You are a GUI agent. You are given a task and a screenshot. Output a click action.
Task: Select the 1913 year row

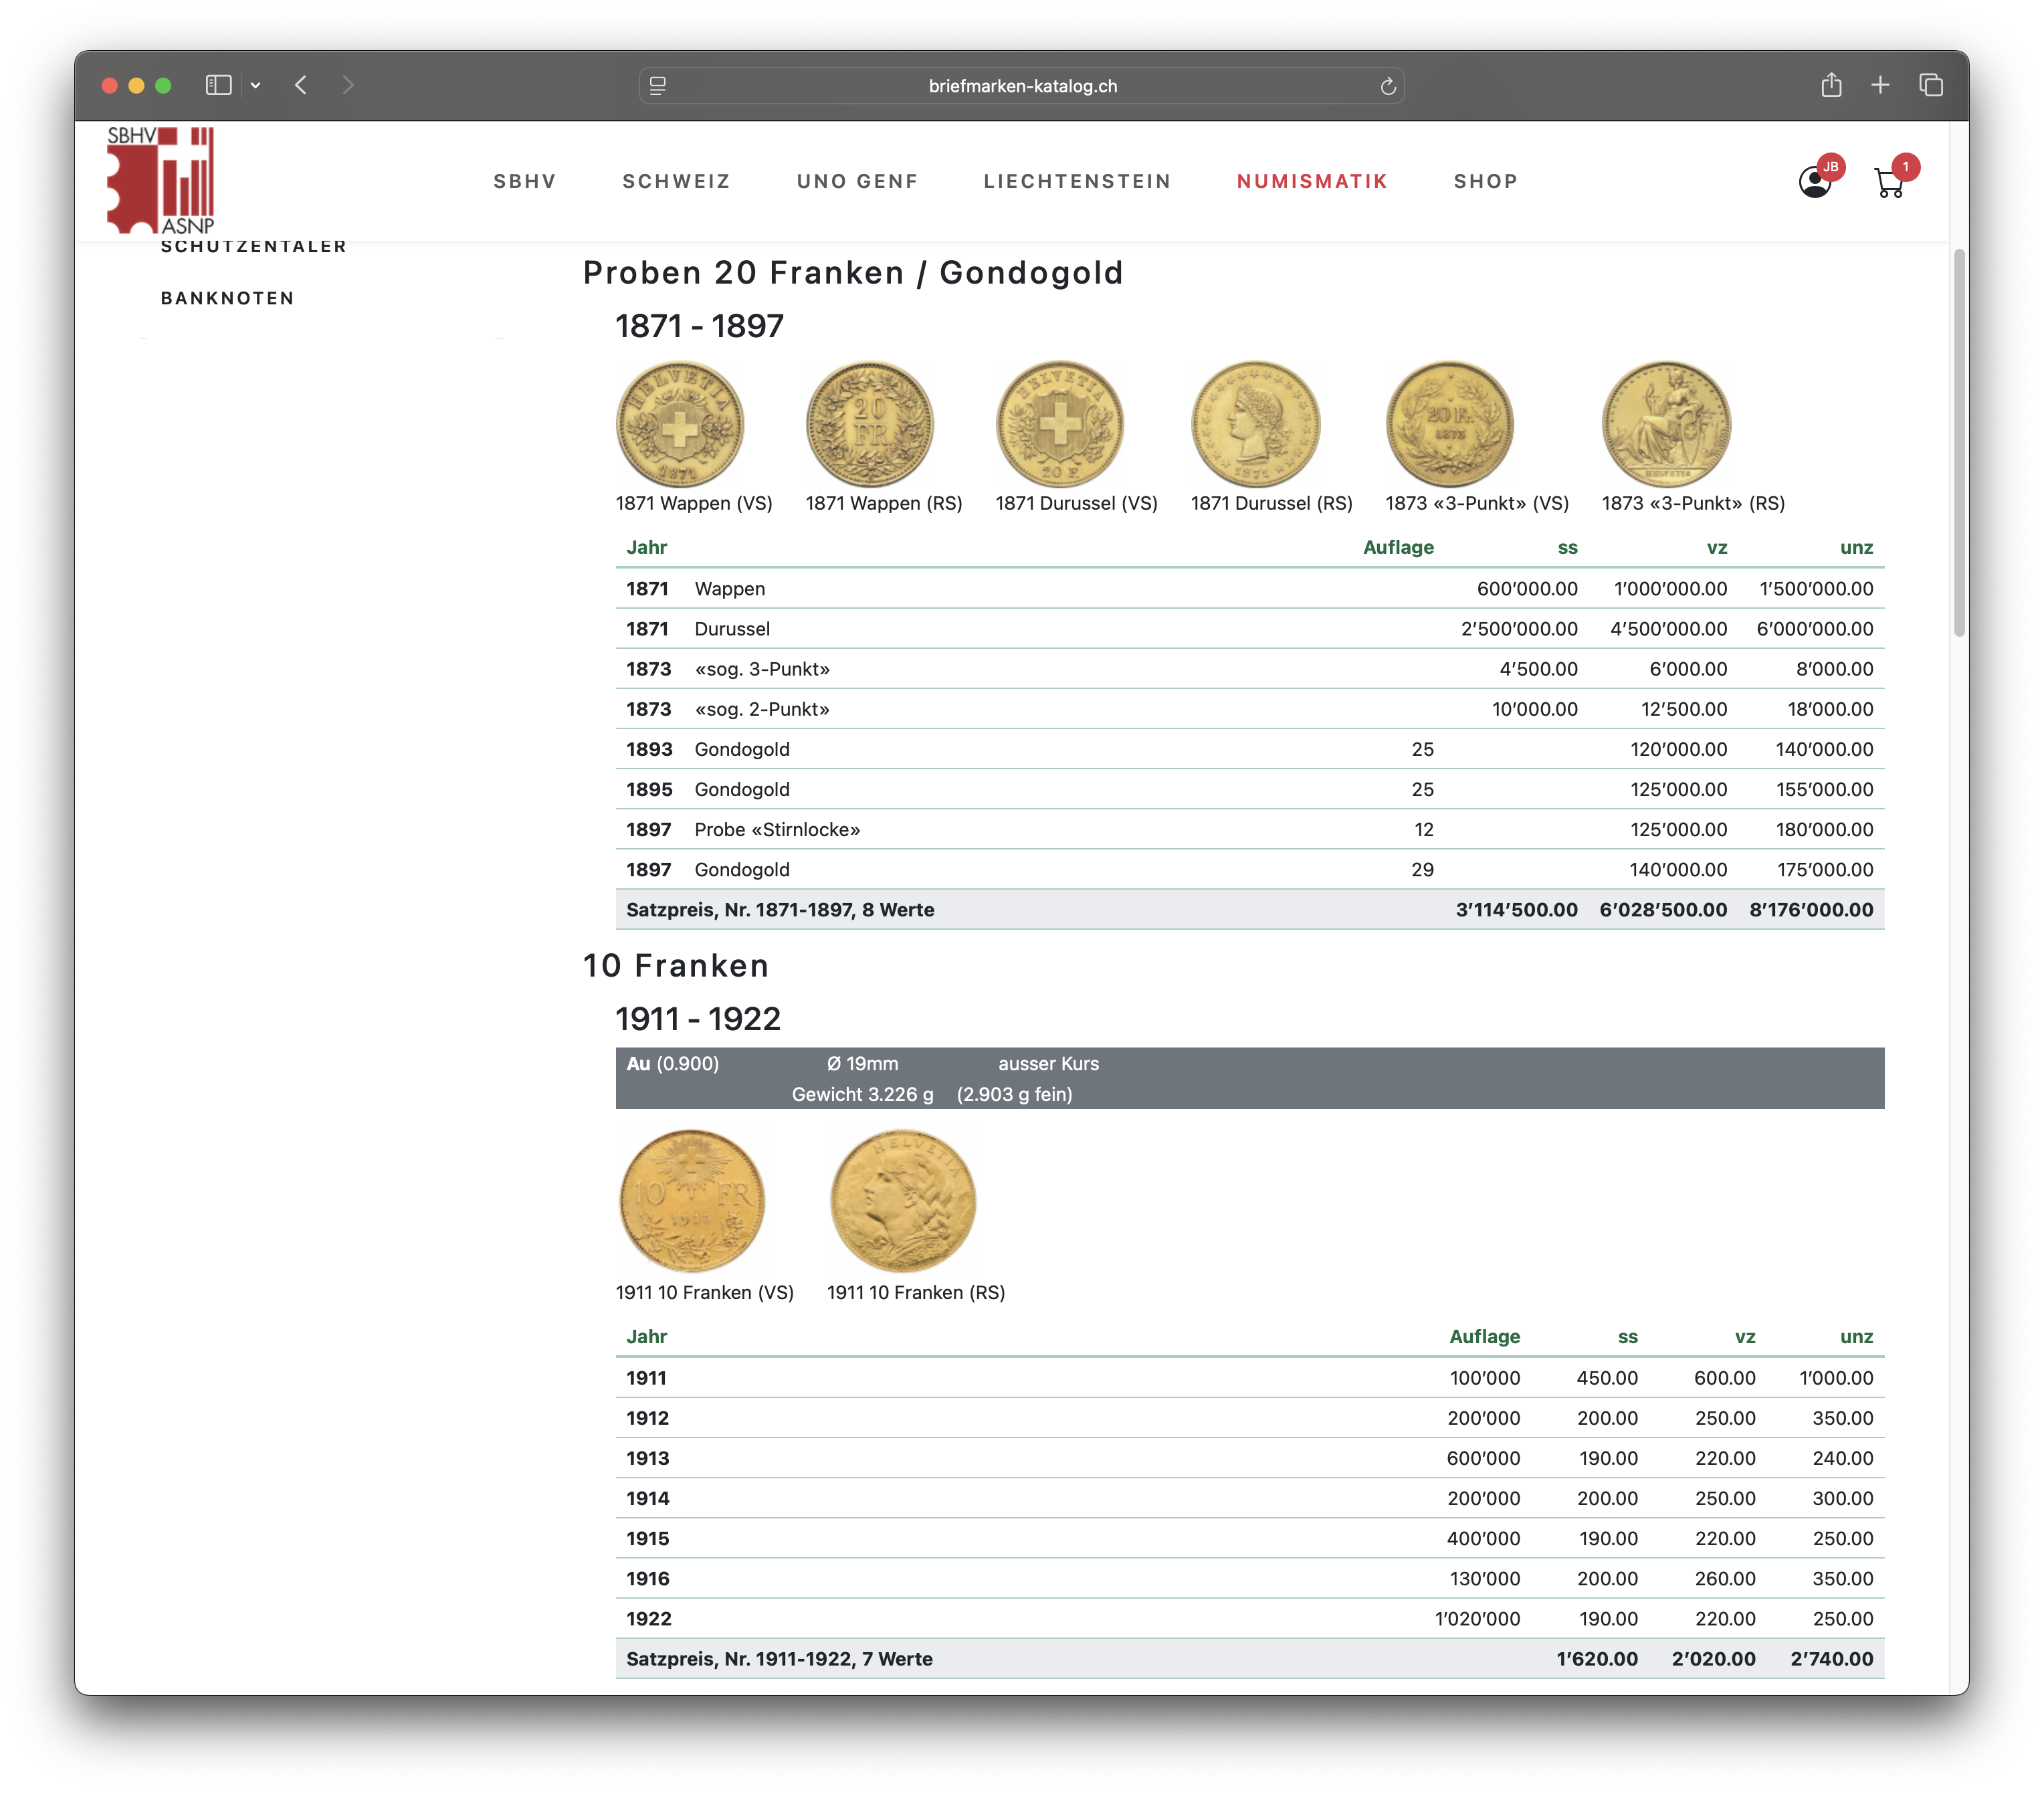tap(1250, 1458)
